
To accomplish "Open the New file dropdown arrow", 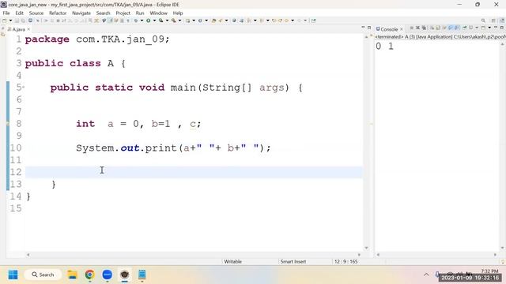I will tap(10, 21).
